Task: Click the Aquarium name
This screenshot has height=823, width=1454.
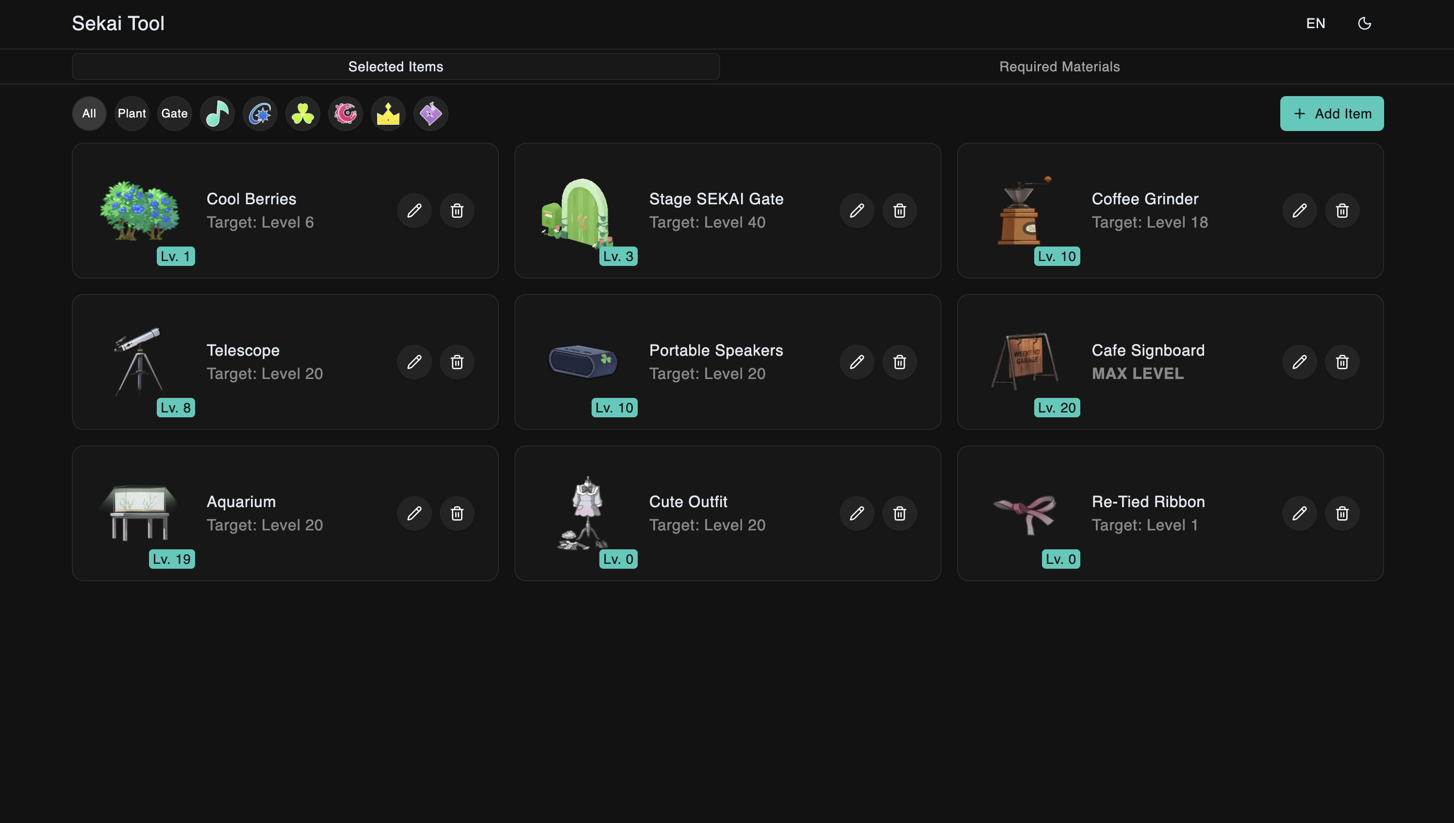Action: [241, 502]
